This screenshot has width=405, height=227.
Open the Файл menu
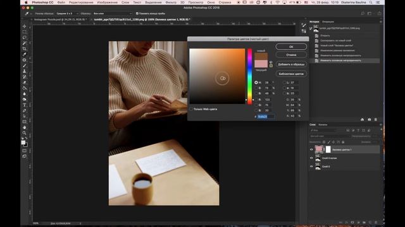(x=61, y=3)
